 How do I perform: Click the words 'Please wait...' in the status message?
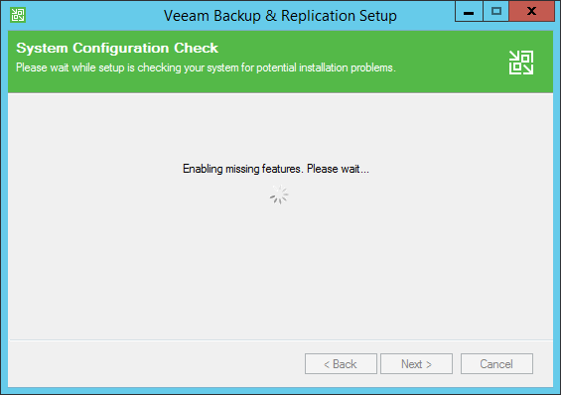338,169
